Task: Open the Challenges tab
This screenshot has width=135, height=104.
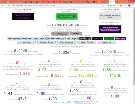Action: (72, 39)
